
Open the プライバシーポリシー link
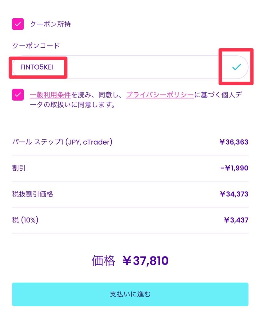click(160, 95)
